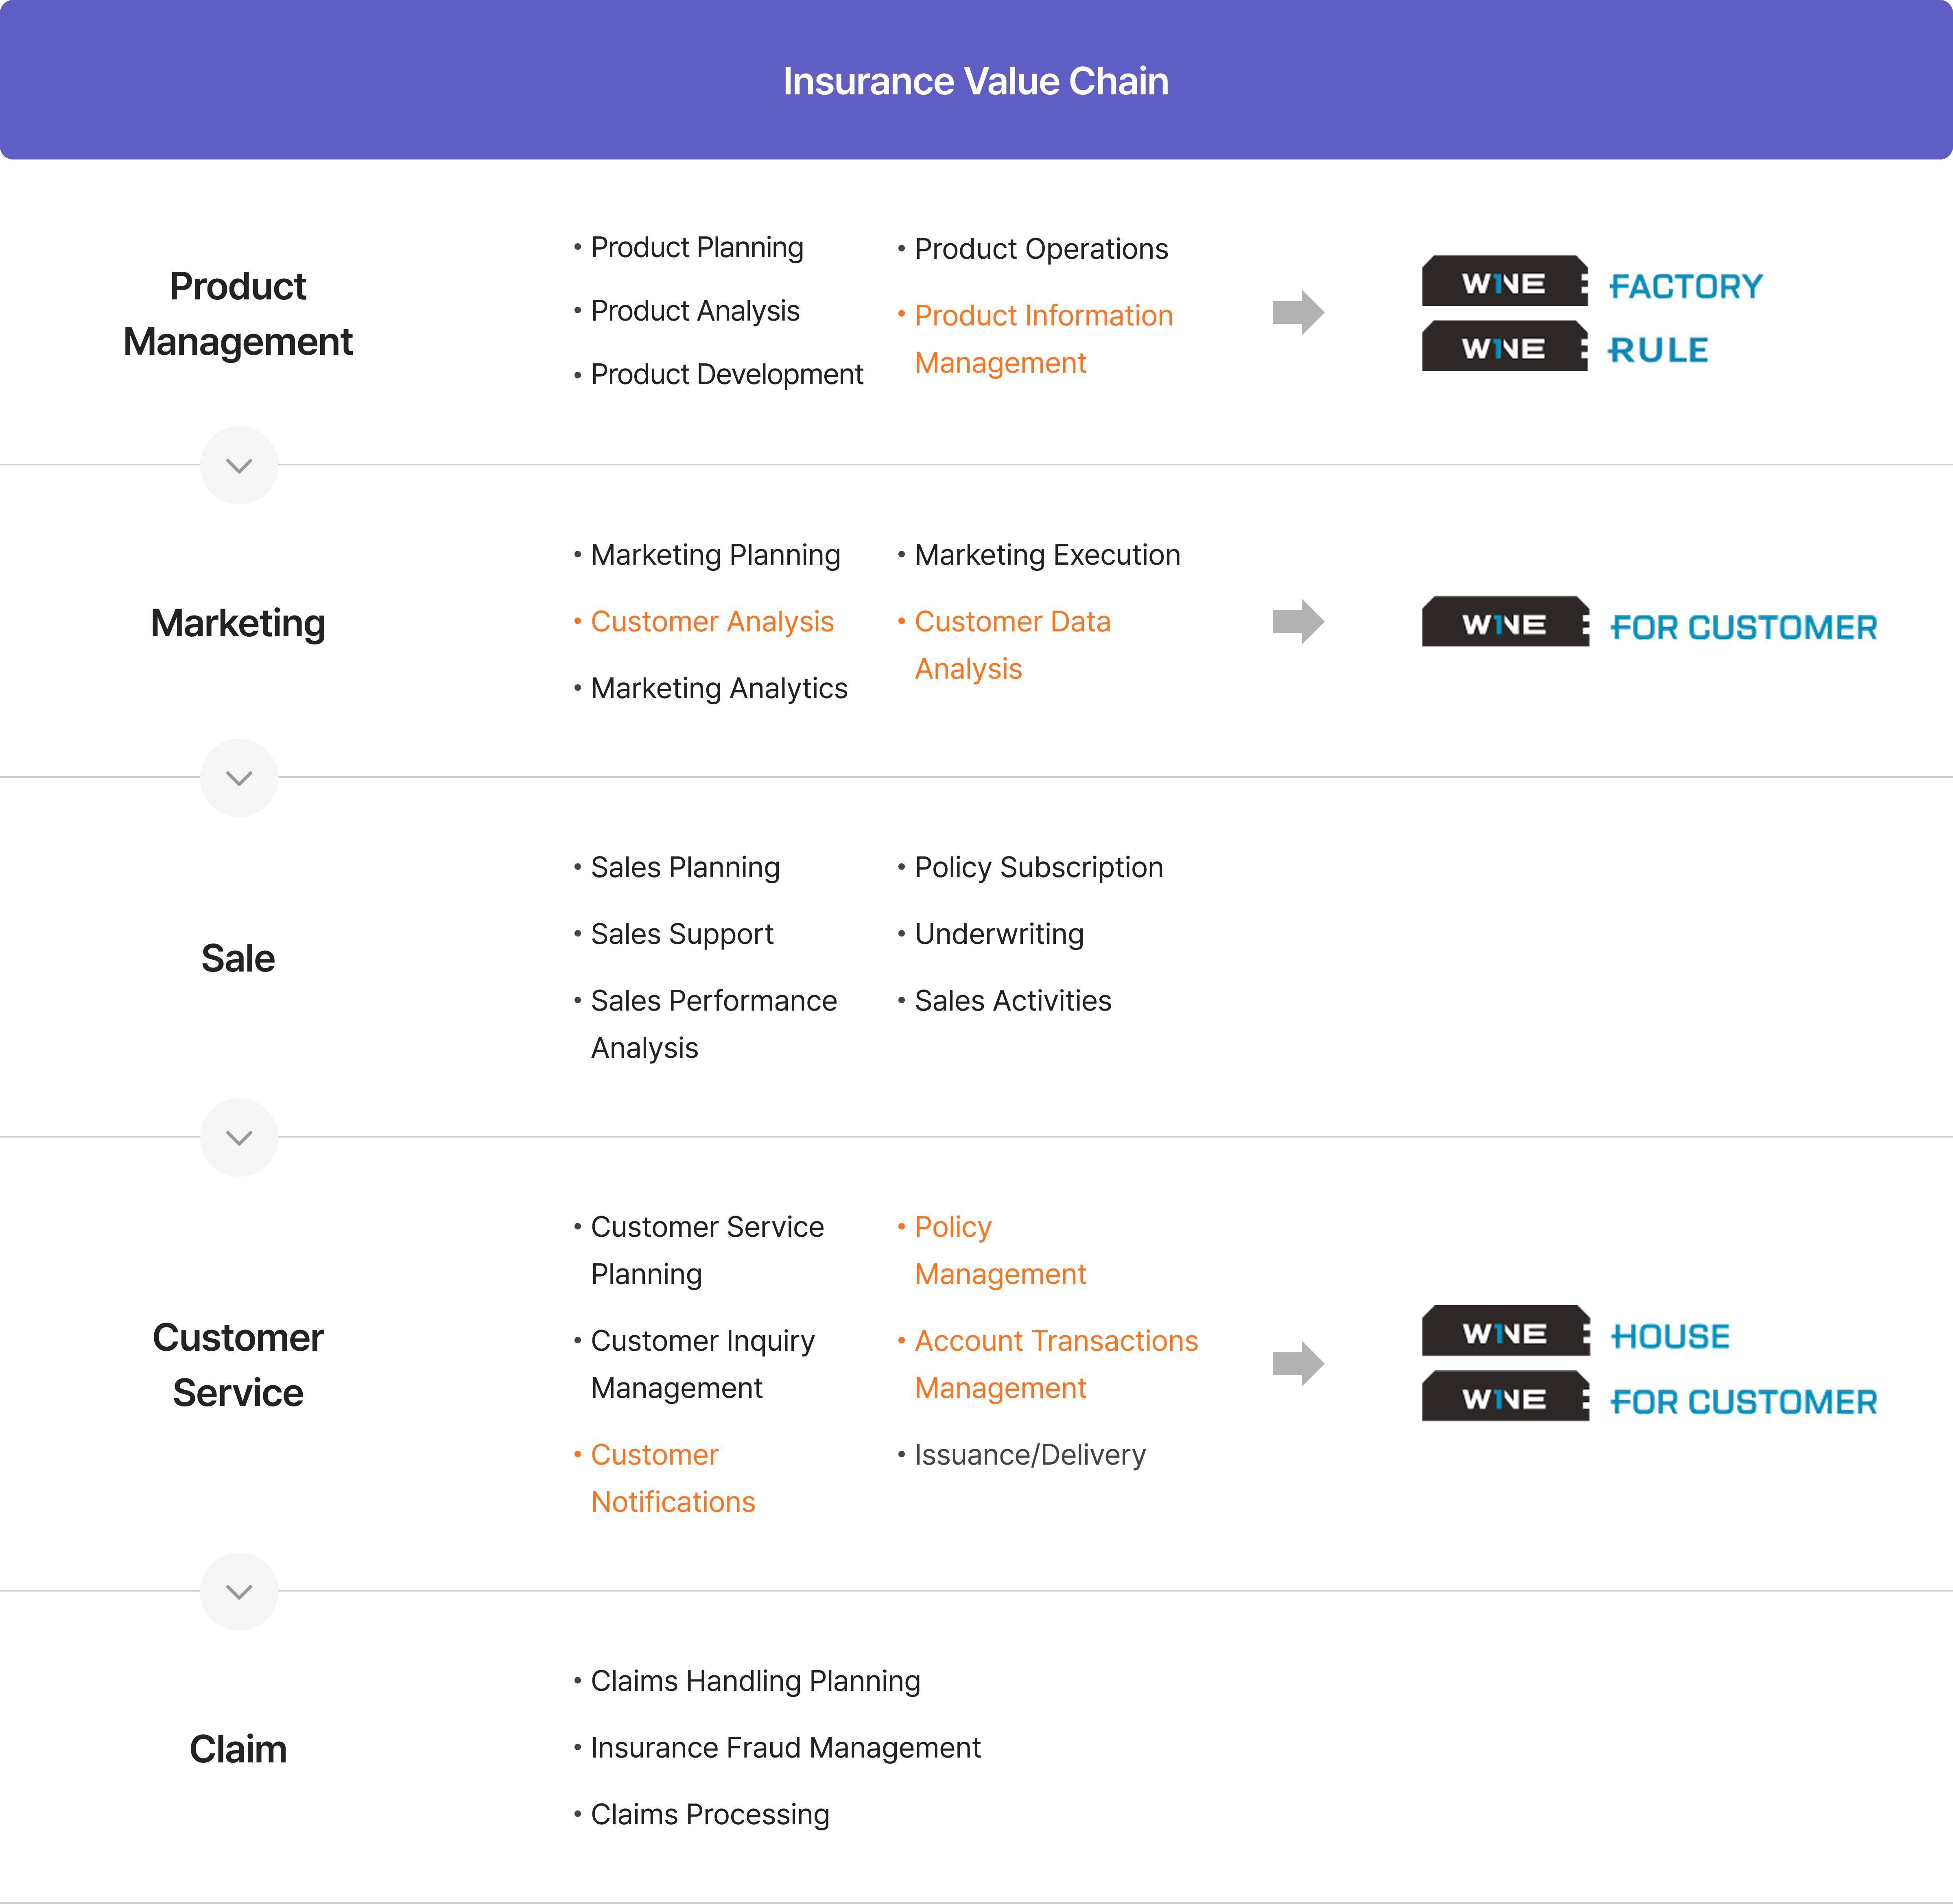Expand chevron below Sale section
The width and height of the screenshot is (1953, 1904).
[239, 1138]
